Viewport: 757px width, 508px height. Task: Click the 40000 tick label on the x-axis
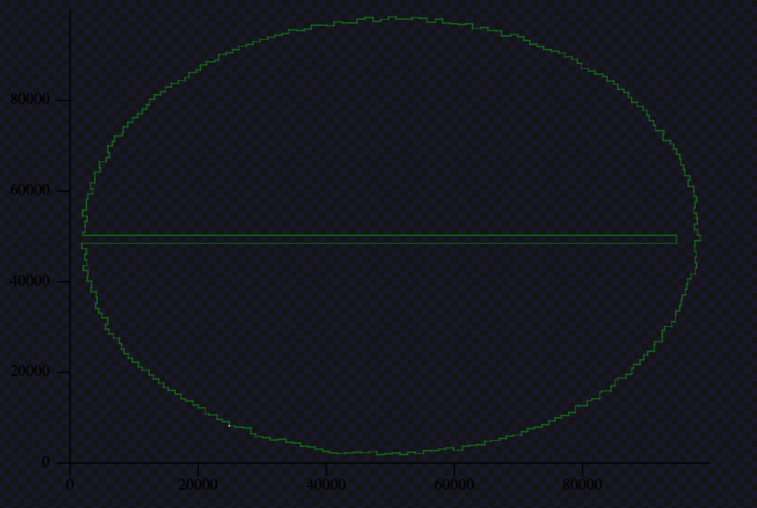(x=327, y=484)
